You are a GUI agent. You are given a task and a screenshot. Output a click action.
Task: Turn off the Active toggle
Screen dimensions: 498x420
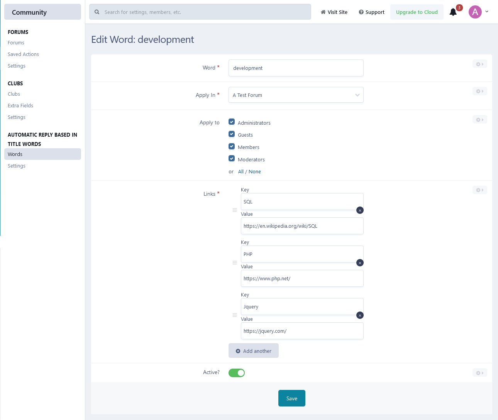[x=237, y=373]
